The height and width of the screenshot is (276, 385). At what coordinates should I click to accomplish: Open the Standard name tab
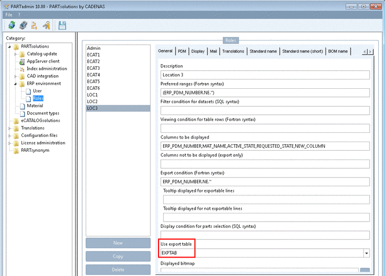(263, 51)
